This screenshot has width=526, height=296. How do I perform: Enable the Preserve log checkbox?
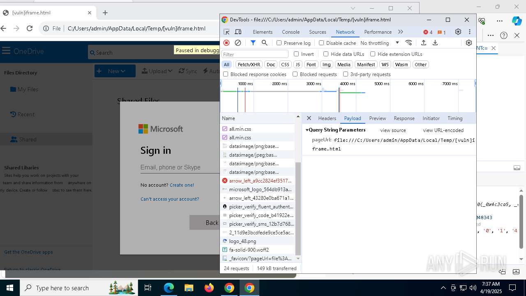[279, 43]
